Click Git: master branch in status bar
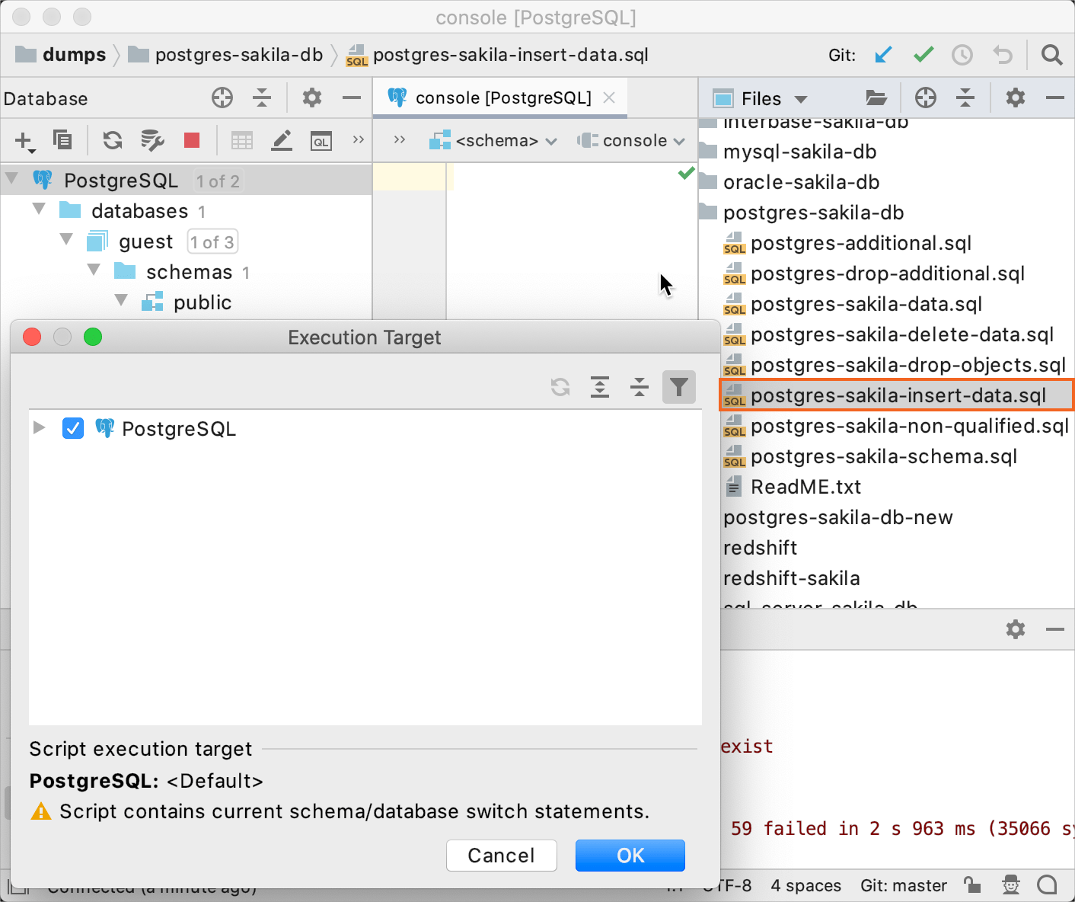The width and height of the screenshot is (1075, 902). 904,885
